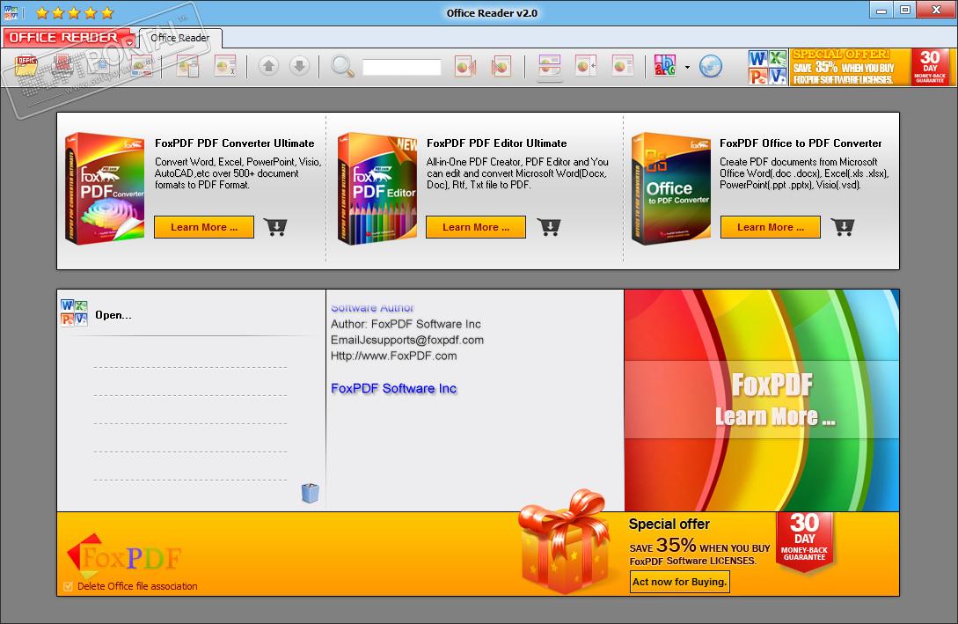The image size is (958, 624).
Task: Click the magnifying glass search icon
Action: (342, 66)
